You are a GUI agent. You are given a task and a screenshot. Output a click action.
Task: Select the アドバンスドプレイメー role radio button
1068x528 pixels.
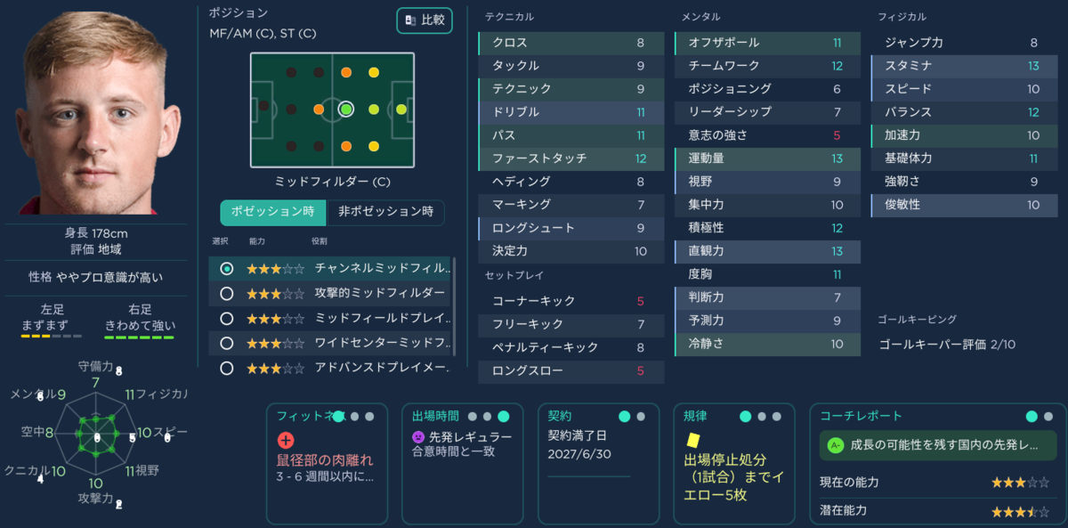point(227,368)
